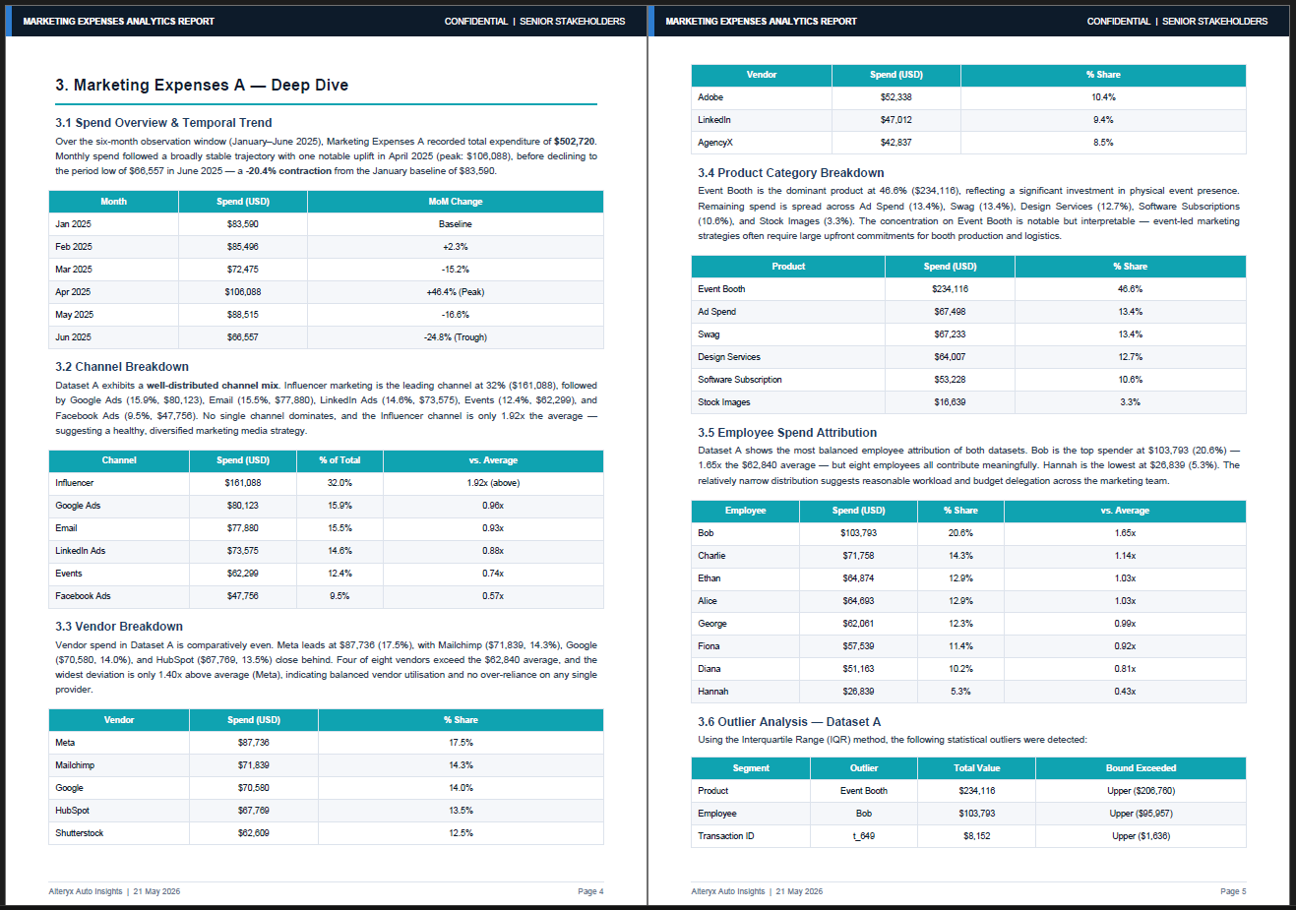Click 'CONFIDENTIAL | SENIOR STAKEHOLDERS' on page 5 header
Screen dimensions: 1296x910
pos(1177,22)
